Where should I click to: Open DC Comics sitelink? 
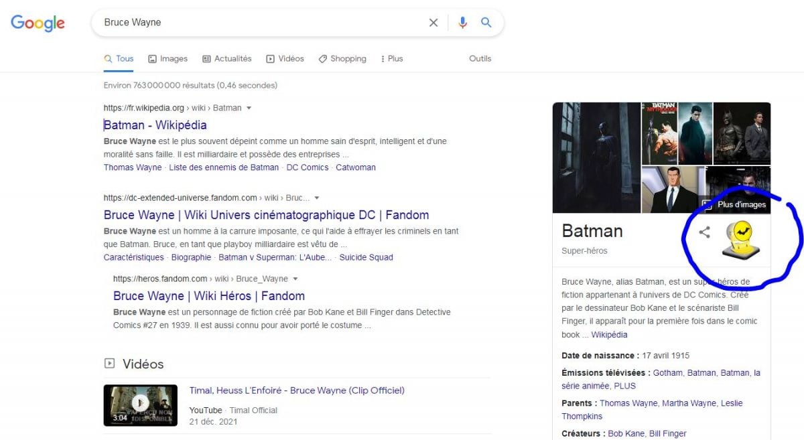click(x=308, y=167)
